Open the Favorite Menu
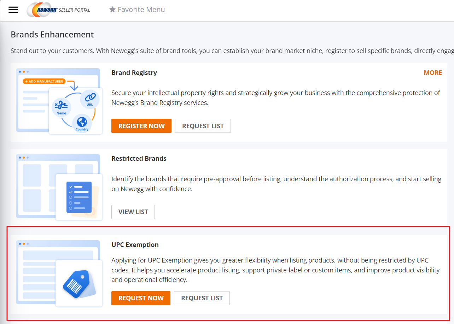 click(141, 10)
